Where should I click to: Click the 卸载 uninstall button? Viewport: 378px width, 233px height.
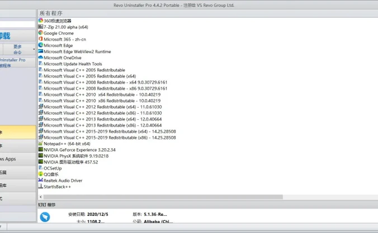click(17, 36)
